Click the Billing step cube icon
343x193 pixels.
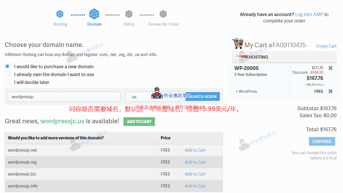(x=129, y=14)
